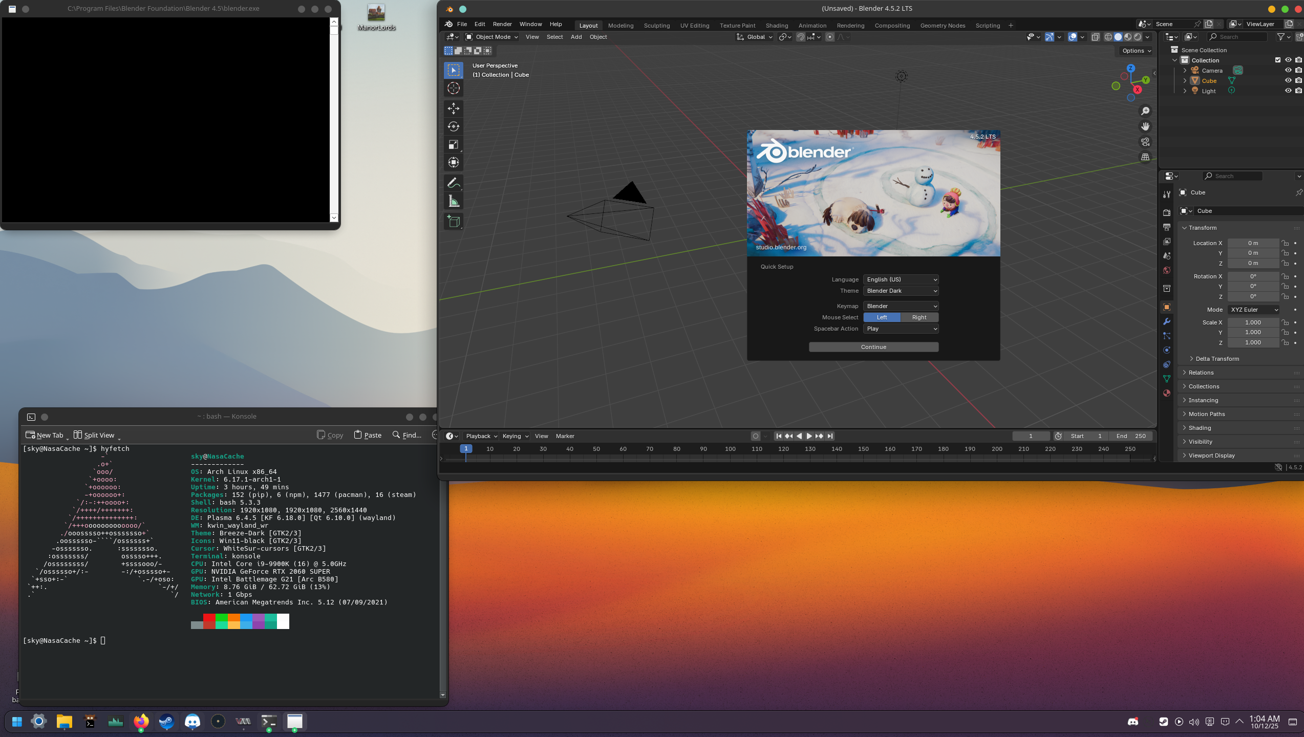Click Paste in the Konsole toolbar
Viewport: 1304px width, 737px height.
(368, 435)
